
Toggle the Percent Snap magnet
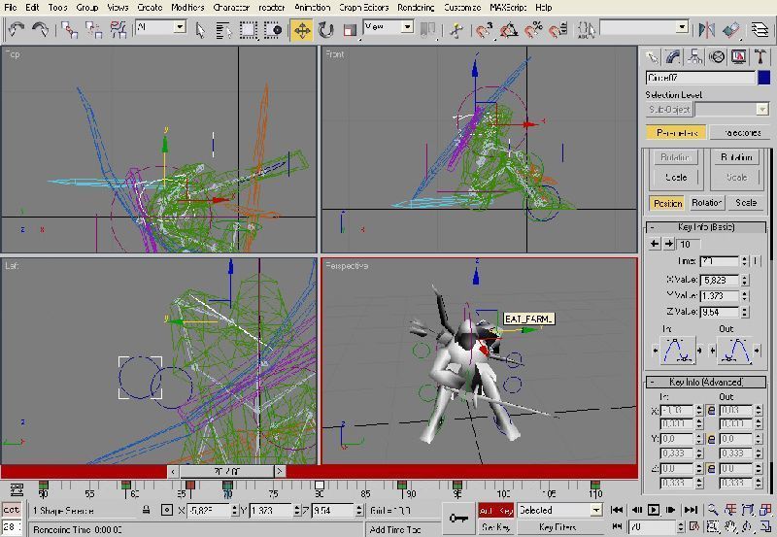pos(533,30)
